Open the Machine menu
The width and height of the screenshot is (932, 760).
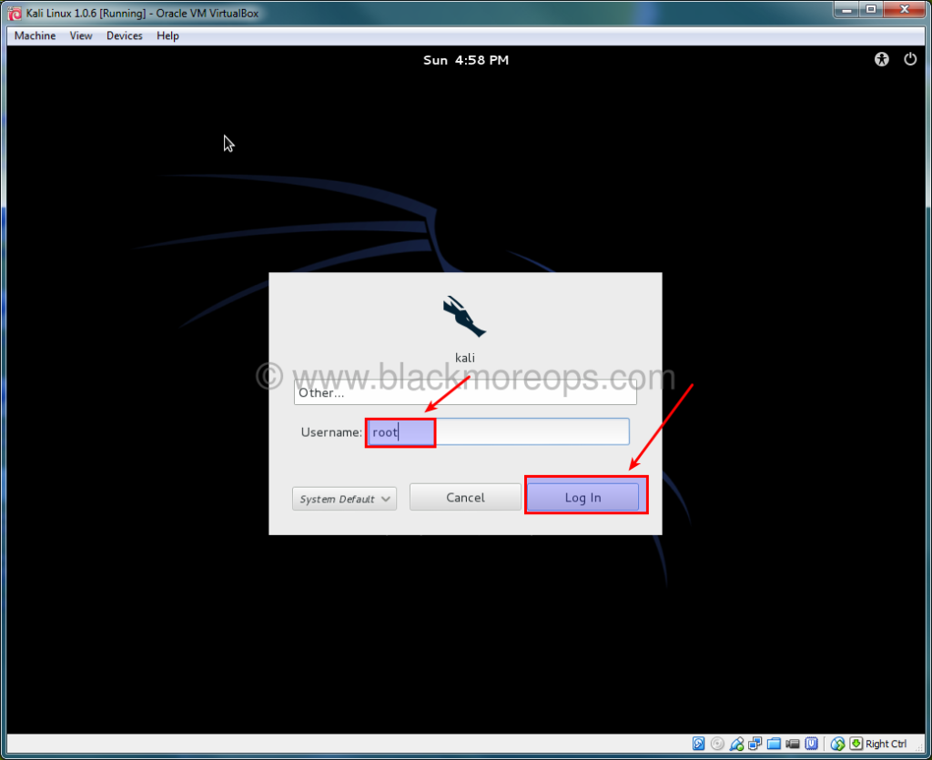pyautogui.click(x=35, y=35)
